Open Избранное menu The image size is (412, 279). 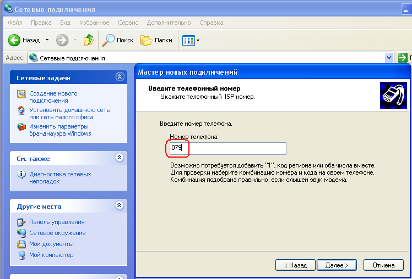point(94,23)
